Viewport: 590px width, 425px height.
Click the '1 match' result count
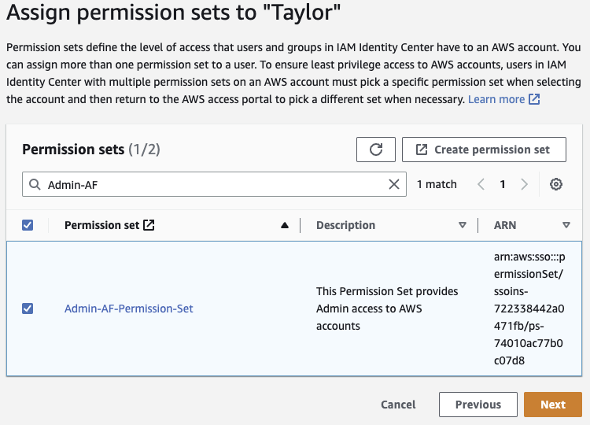(437, 184)
